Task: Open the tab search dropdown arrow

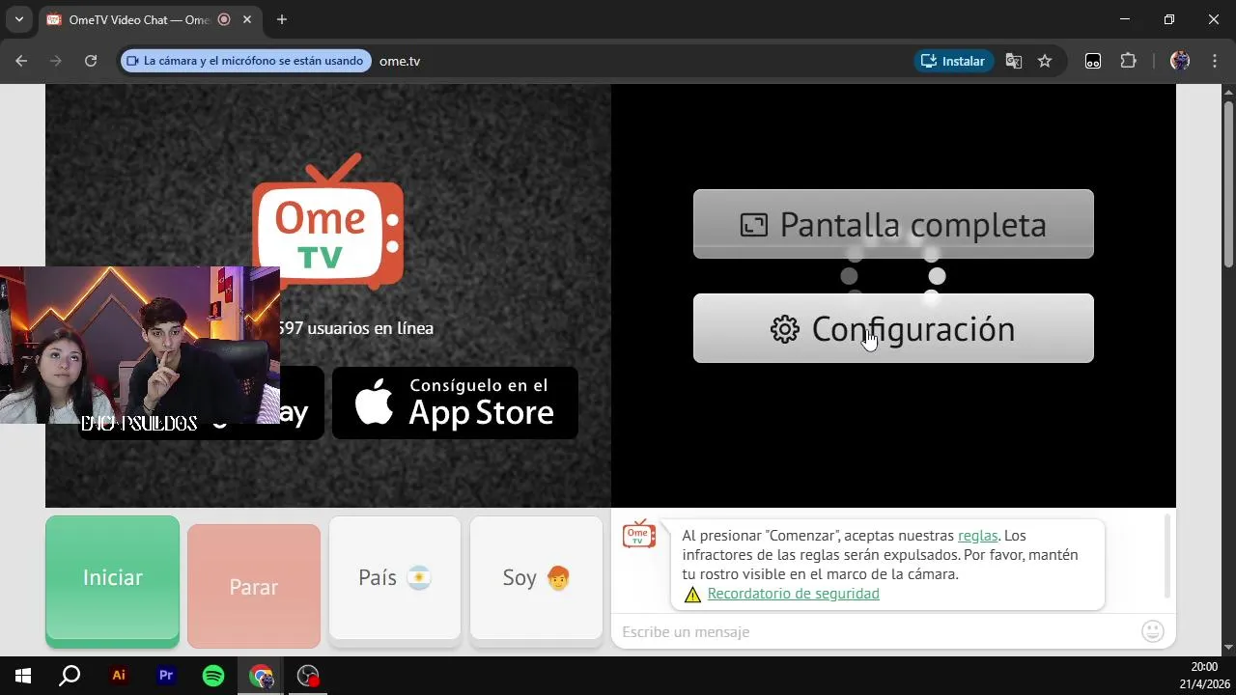Action: [18, 19]
